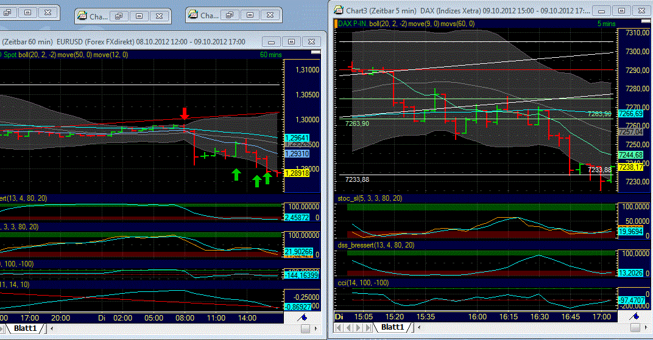653x340 pixels.
Task: Maximize the EURUSD chart window
Action: click(x=292, y=41)
